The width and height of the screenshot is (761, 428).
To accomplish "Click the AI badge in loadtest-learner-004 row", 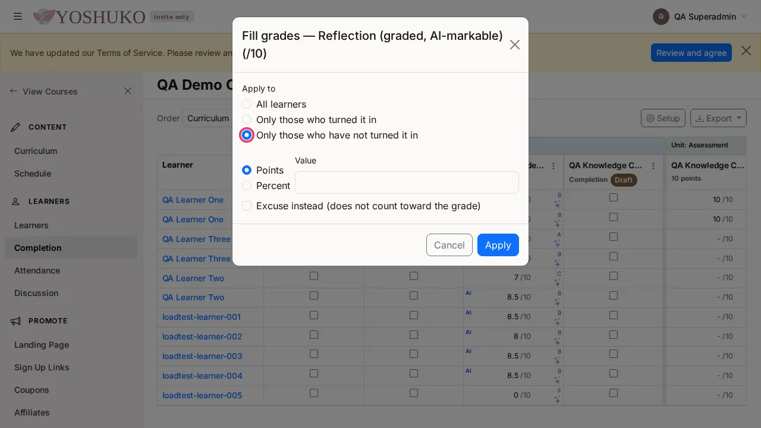I will 468,371.
